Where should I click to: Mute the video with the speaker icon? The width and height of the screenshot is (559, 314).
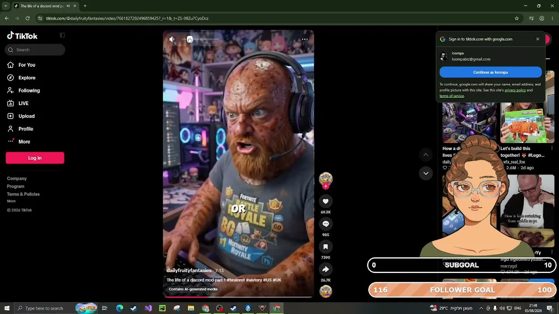point(172,39)
